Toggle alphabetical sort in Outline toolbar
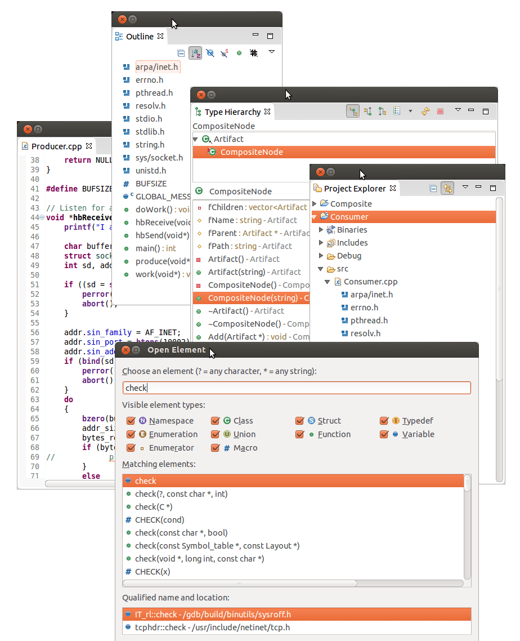The height and width of the screenshot is (641, 520). 195,53
